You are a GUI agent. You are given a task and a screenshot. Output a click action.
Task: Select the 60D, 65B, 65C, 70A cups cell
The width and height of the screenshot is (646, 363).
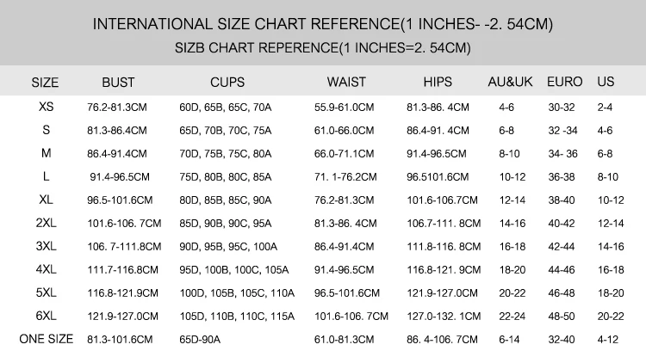[226, 108]
